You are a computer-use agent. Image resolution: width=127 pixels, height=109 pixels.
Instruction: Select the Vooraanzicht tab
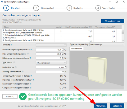(76, 48)
